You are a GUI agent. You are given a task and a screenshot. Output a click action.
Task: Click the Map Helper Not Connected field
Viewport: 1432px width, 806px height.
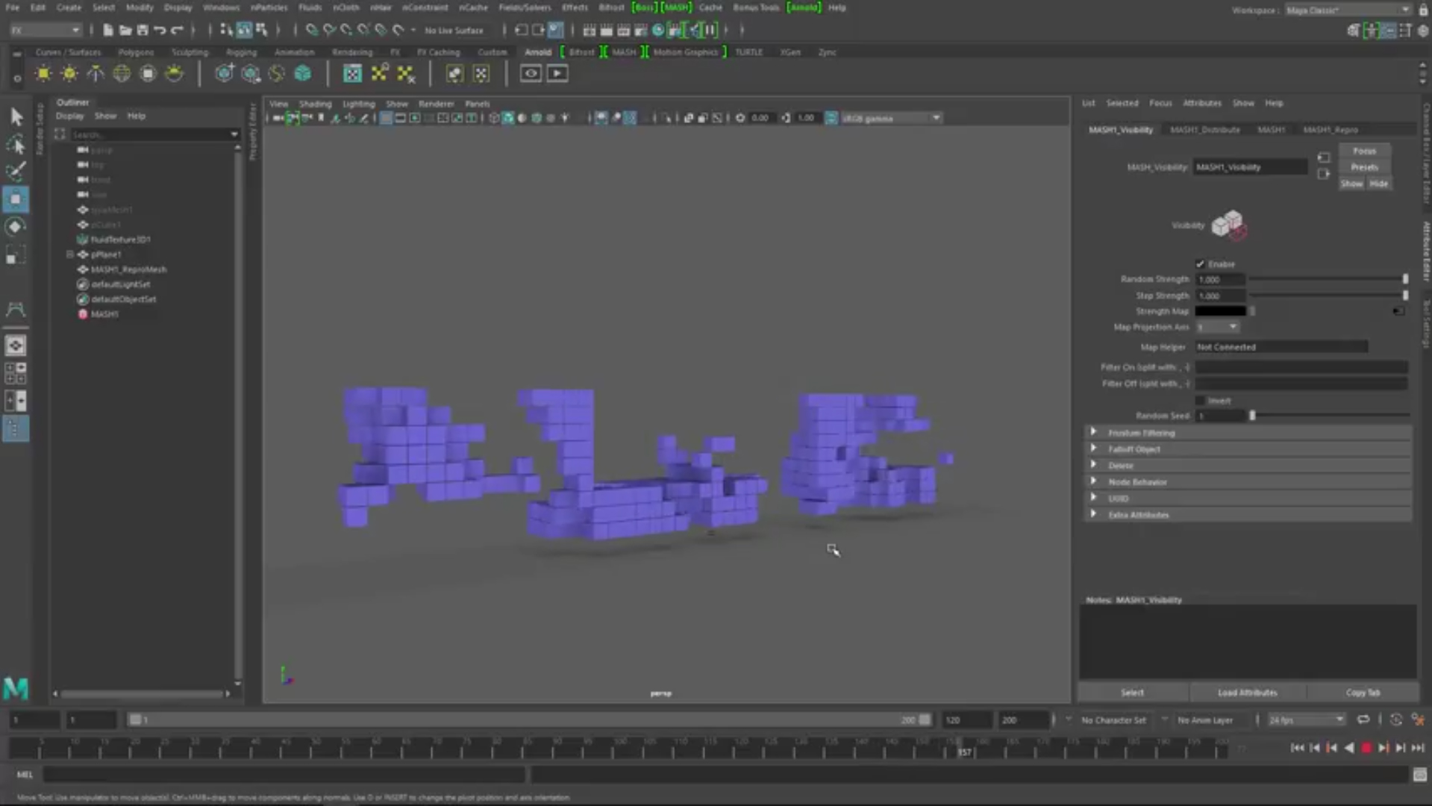point(1281,347)
